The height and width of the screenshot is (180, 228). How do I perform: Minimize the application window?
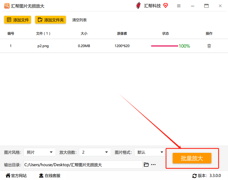click(x=193, y=6)
